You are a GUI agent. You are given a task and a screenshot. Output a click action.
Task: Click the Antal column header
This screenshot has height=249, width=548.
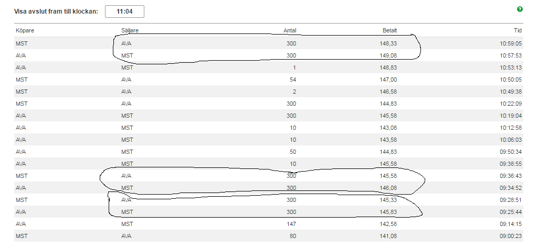click(x=290, y=31)
